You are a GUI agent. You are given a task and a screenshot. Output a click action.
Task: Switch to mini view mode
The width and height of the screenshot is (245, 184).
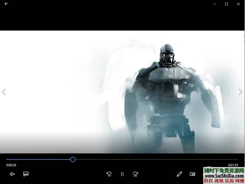tap(192, 174)
